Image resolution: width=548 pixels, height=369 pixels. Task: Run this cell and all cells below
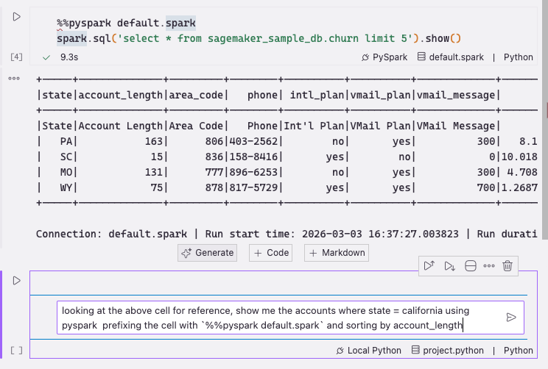click(450, 266)
